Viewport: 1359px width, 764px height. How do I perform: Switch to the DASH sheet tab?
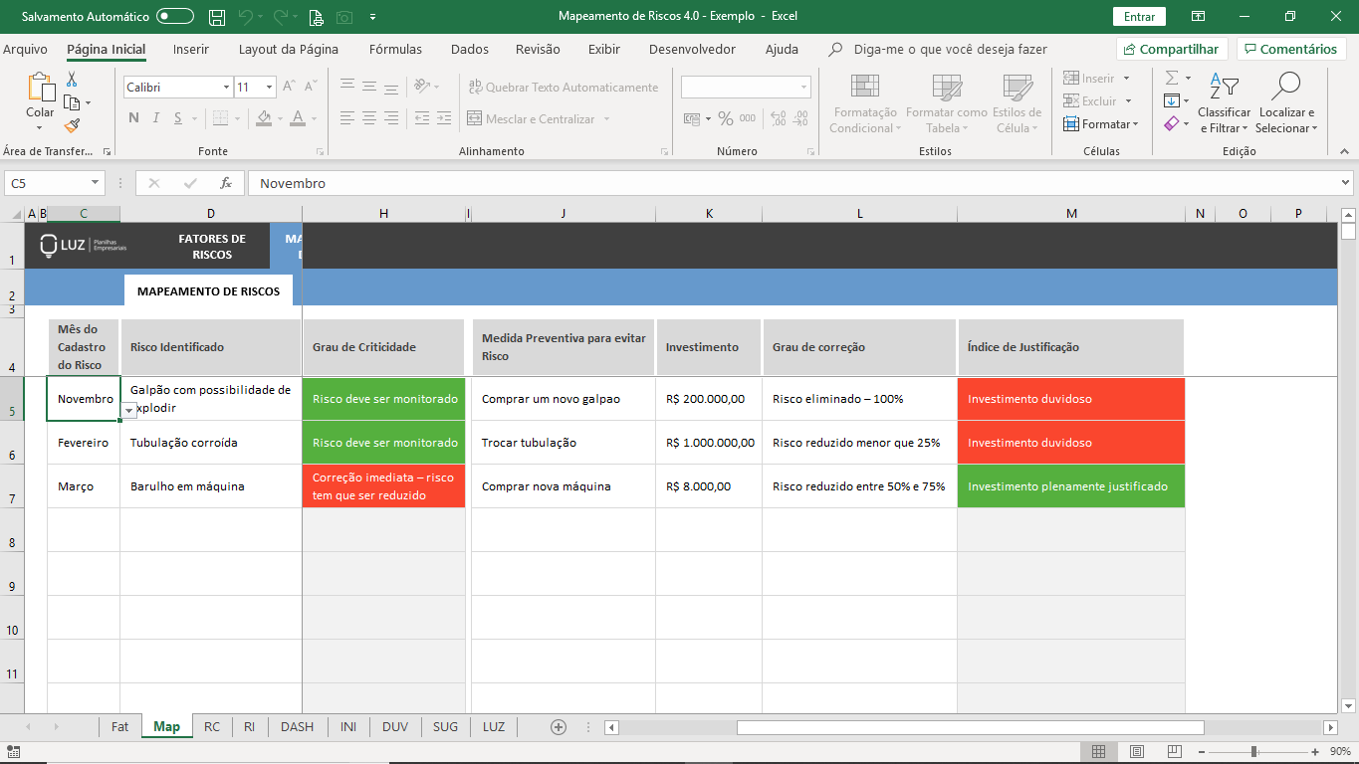[x=297, y=727]
